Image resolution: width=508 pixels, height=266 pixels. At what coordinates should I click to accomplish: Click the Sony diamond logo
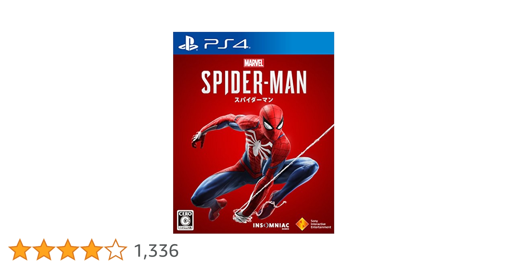(x=302, y=224)
